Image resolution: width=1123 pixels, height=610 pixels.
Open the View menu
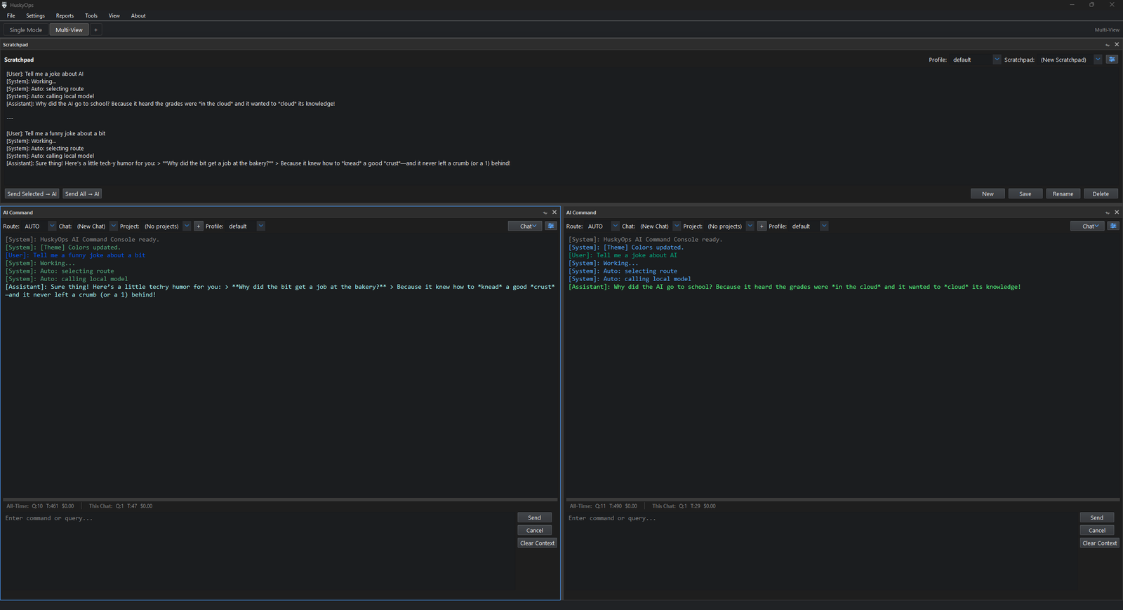coord(114,15)
